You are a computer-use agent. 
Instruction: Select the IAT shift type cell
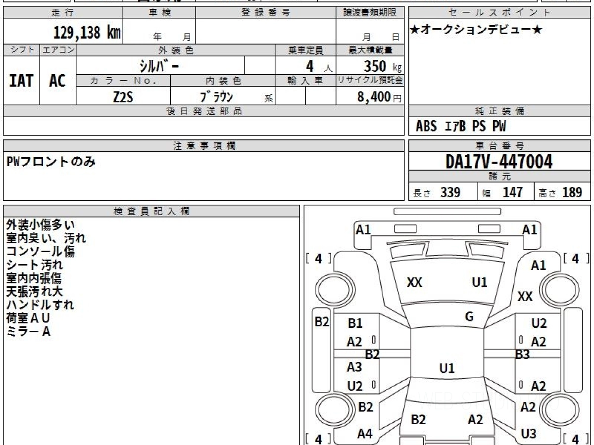tap(21, 81)
